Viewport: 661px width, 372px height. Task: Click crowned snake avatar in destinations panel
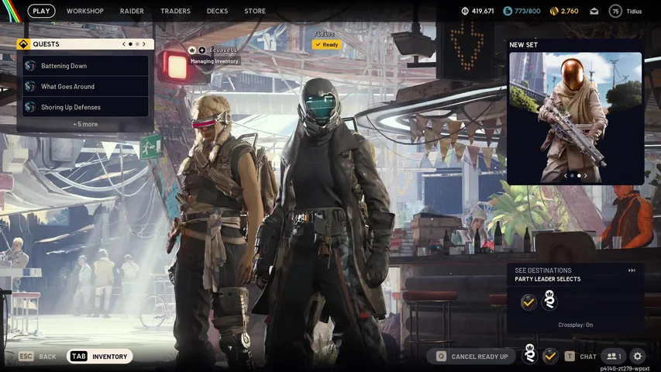(549, 300)
